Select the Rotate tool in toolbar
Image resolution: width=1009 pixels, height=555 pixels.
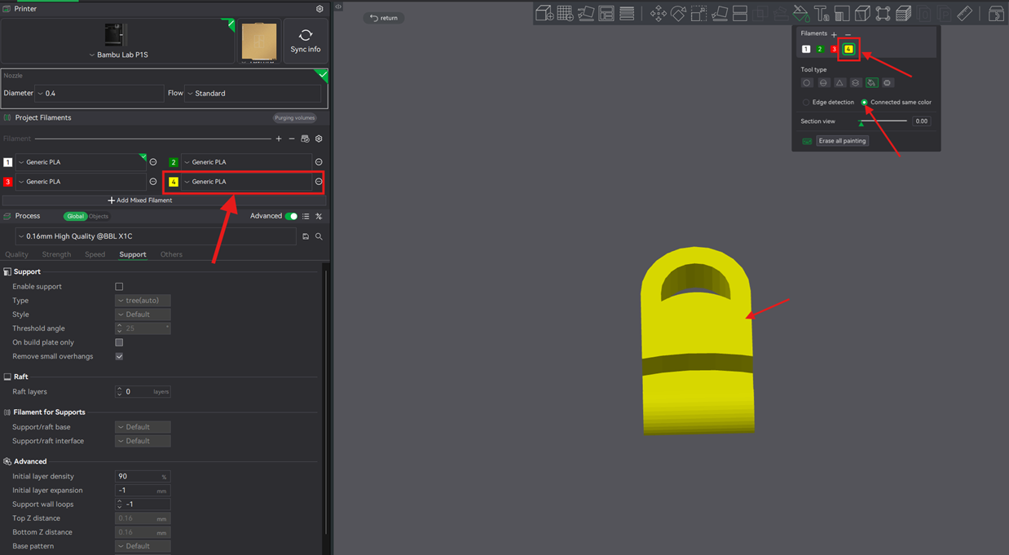[678, 13]
